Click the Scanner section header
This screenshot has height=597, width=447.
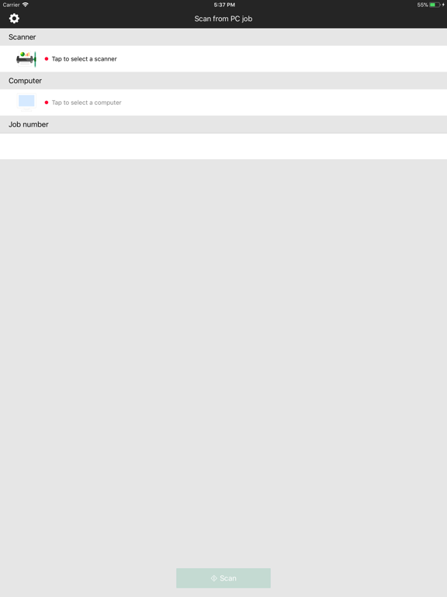pyautogui.click(x=223, y=37)
